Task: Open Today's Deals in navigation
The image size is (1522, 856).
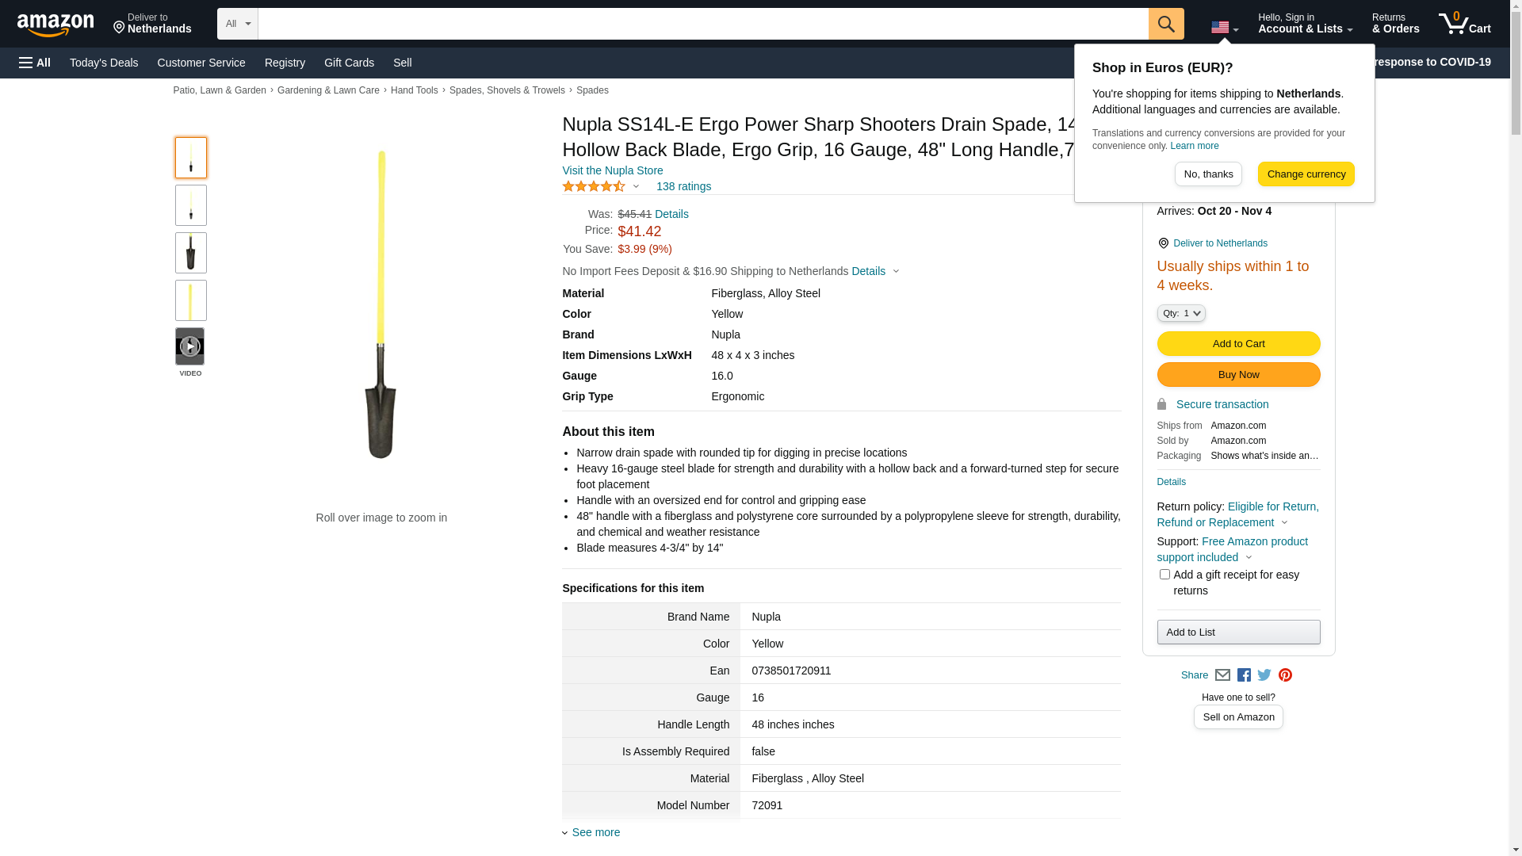Action: tap(104, 63)
